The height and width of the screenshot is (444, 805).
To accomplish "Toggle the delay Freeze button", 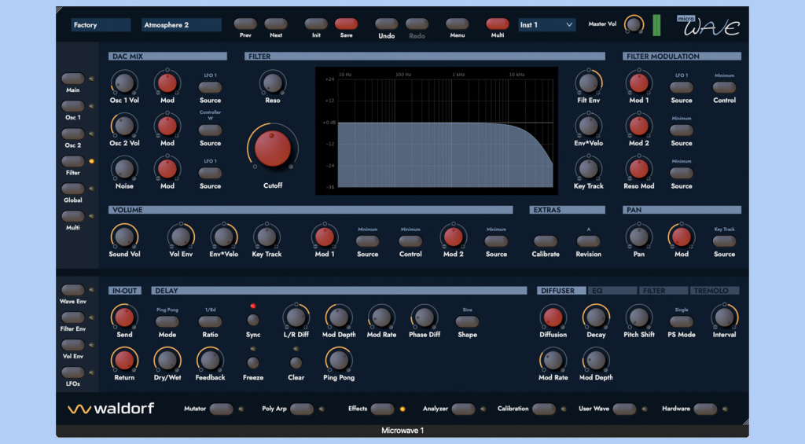I will point(252,363).
